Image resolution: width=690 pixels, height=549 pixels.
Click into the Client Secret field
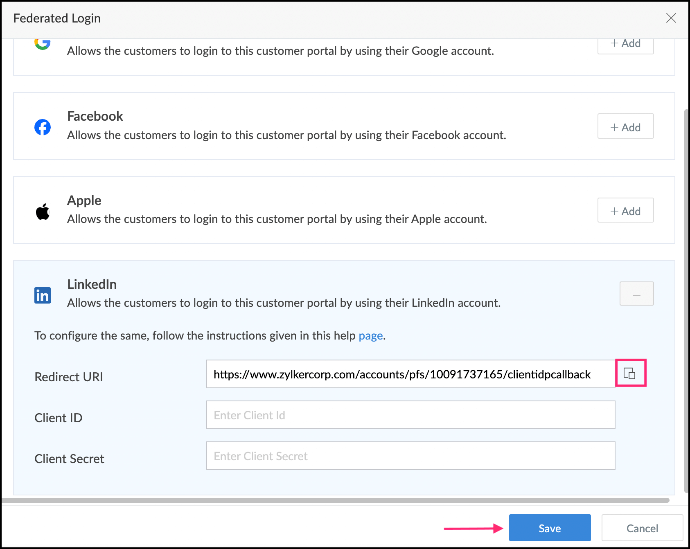tap(410, 456)
